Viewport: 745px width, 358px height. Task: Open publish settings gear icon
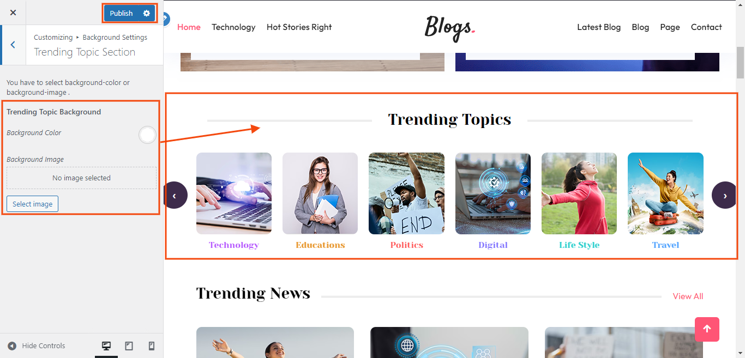[147, 13]
